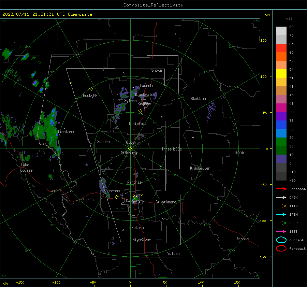The width and height of the screenshot is (307, 287).
Task: Click the radar echo west of Blackfalds
Action: coord(124,93)
